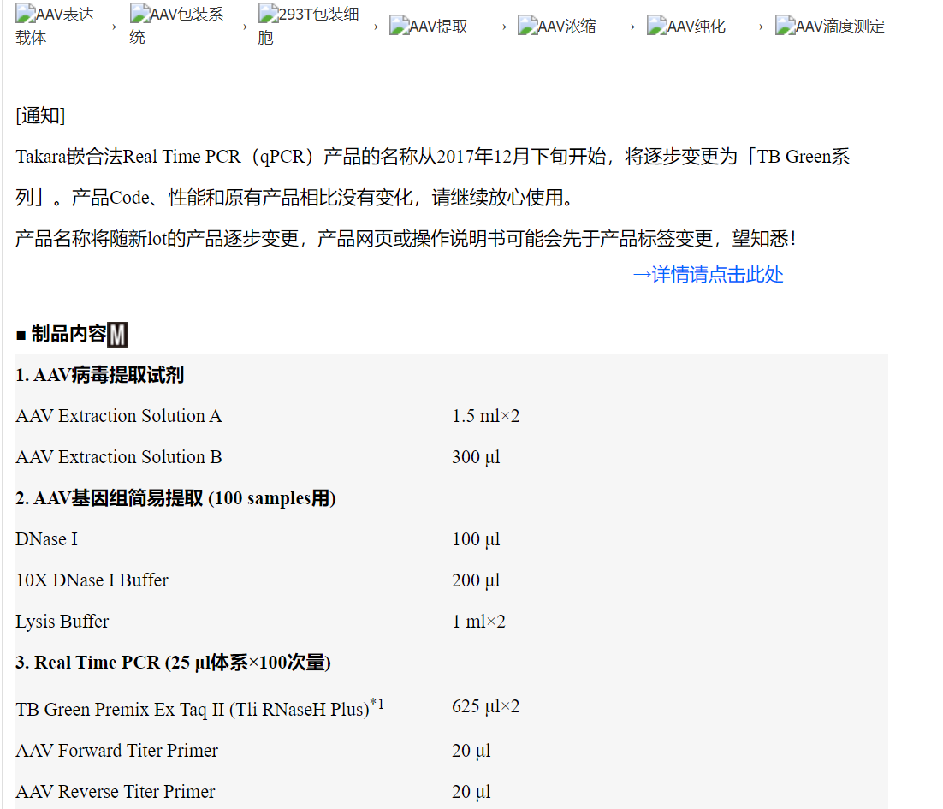Screen dimensions: 943x809
Task: Click the AAV提取 step image
Action: (x=429, y=27)
